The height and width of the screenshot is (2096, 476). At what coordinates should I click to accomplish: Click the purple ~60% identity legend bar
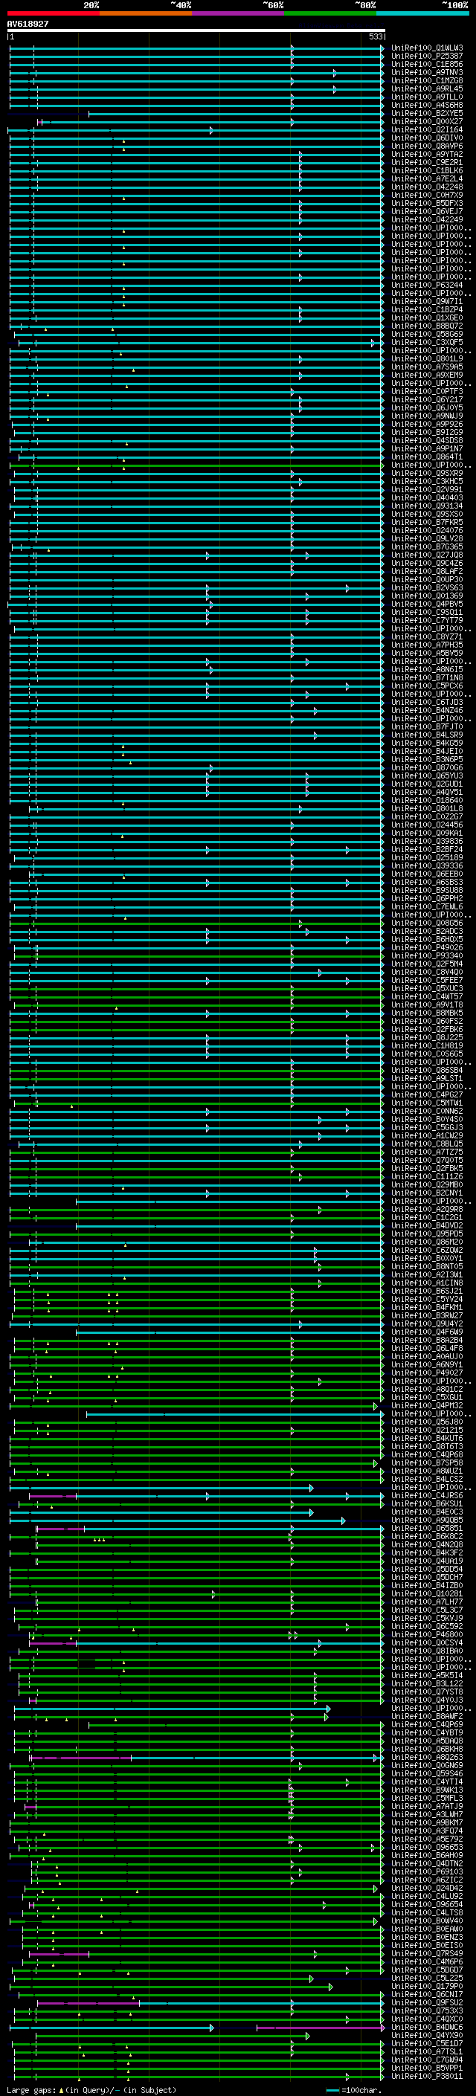[x=239, y=13]
